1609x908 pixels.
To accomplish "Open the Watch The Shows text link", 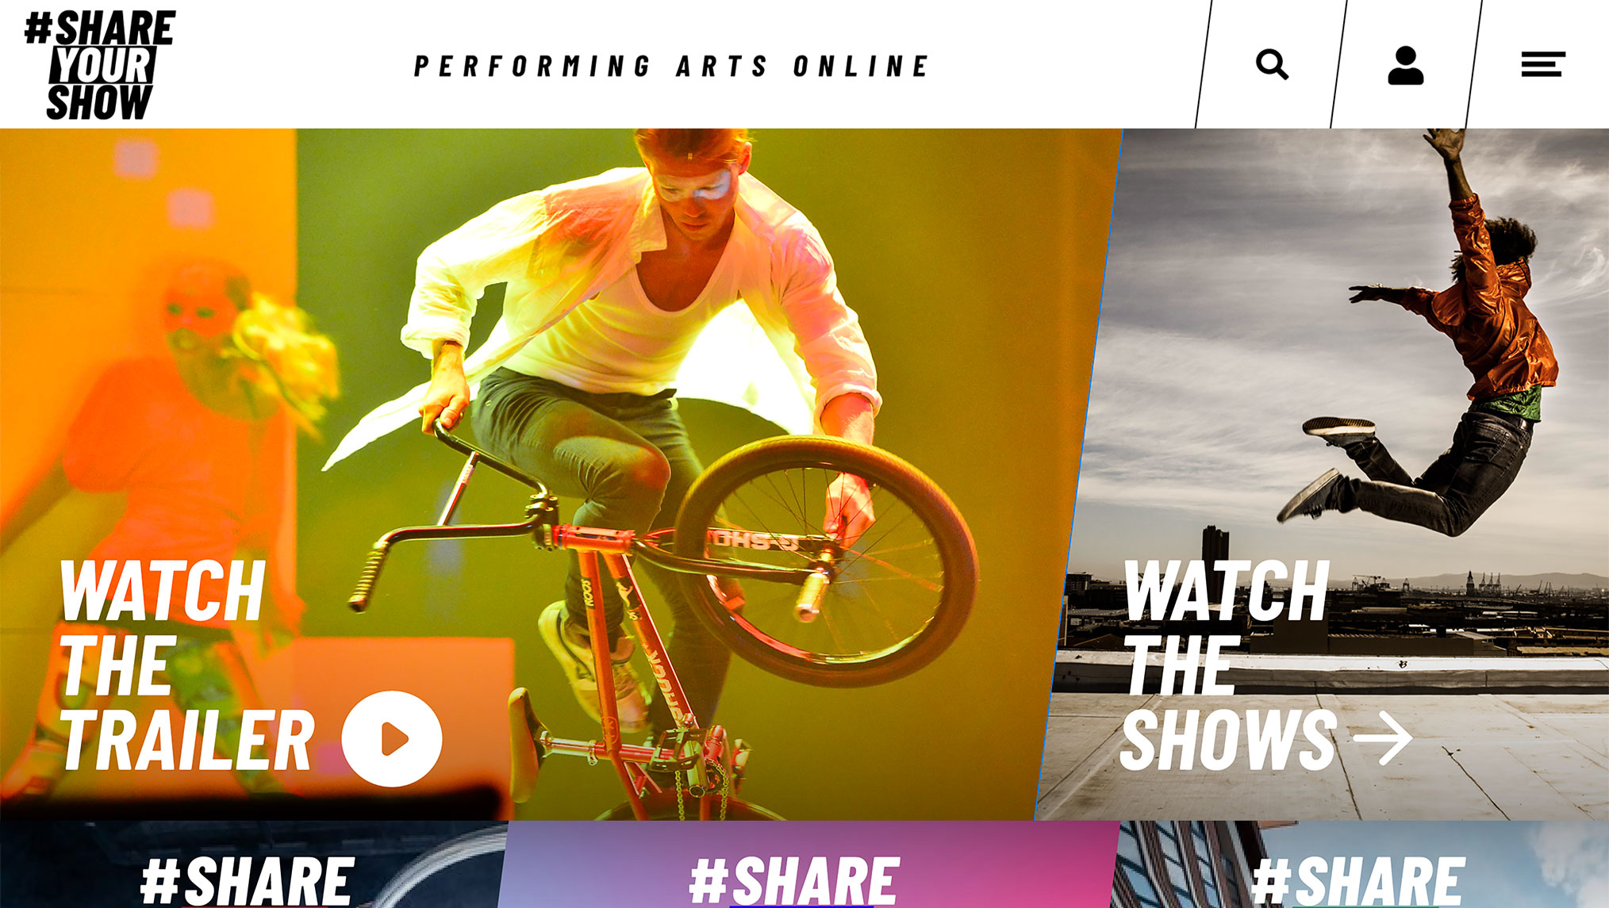I will (x=1228, y=665).
